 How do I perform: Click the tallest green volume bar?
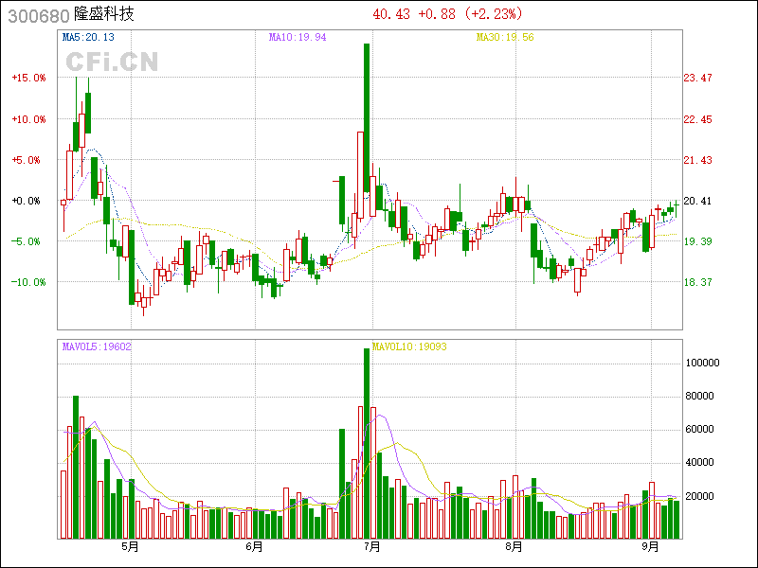pos(367,443)
